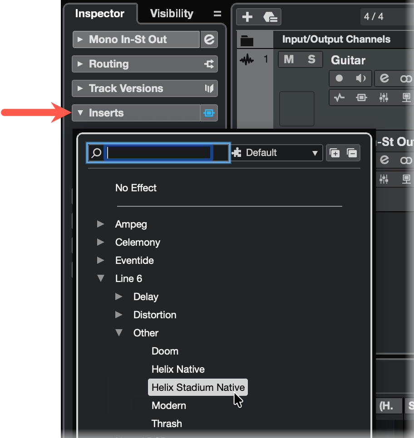Viewport: 414px width, 438px height.
Task: Mute the Guitar track
Action: (x=289, y=59)
